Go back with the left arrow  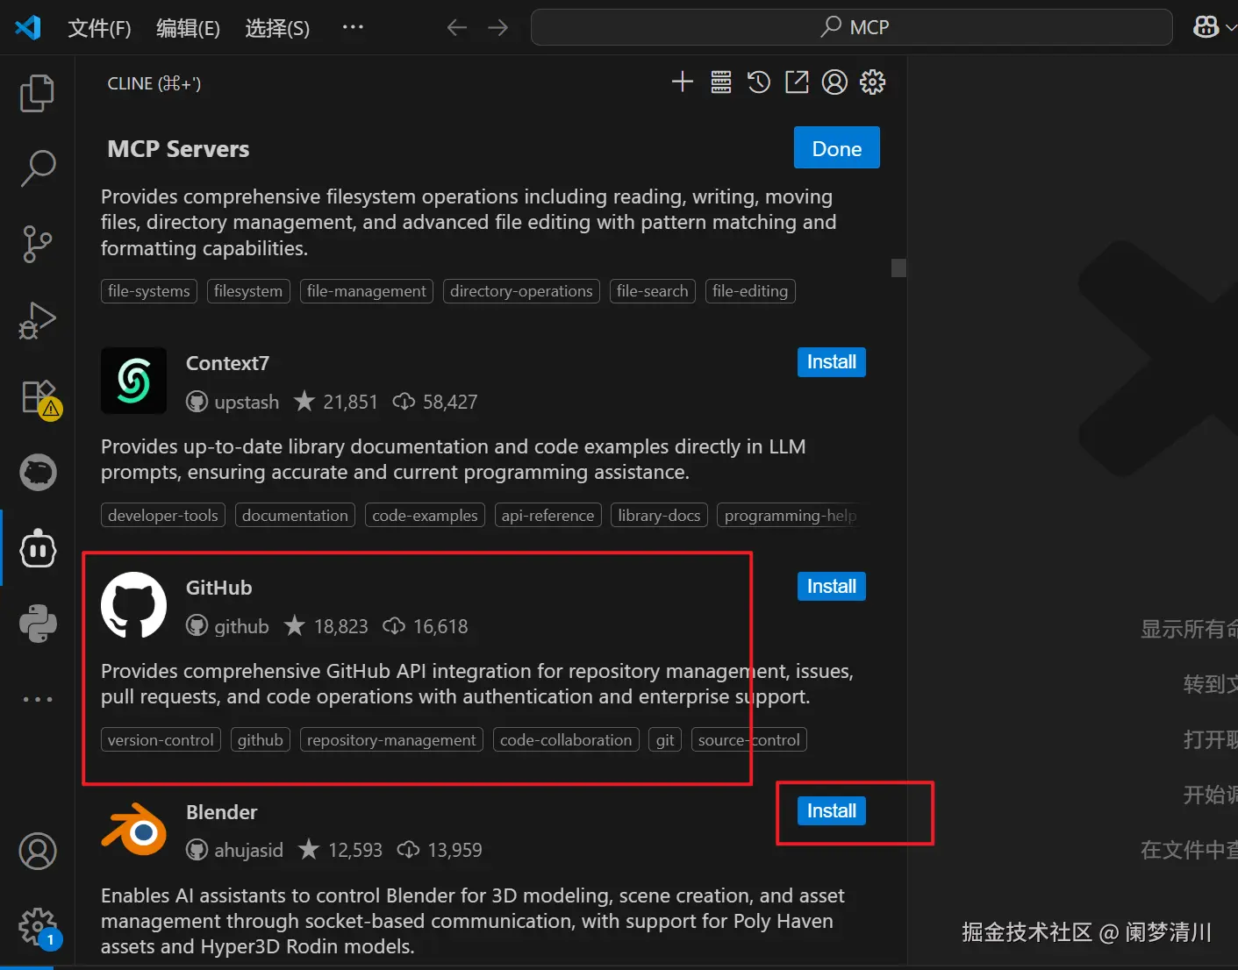(x=456, y=27)
